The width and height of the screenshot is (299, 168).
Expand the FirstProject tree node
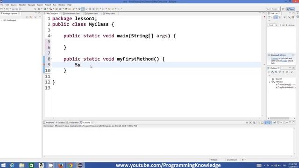click(2, 20)
